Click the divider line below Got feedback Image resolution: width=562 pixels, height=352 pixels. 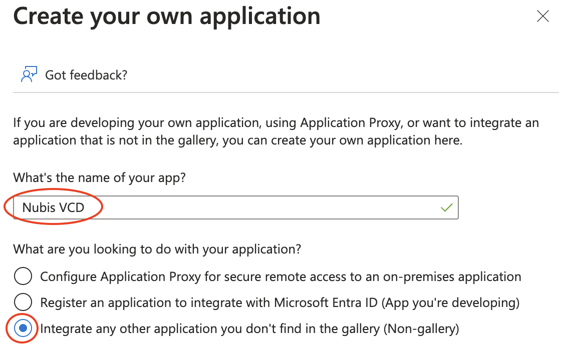(286, 92)
